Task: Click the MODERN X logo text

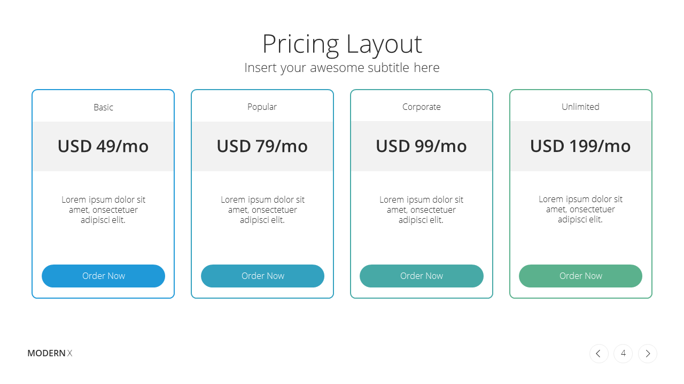Action: [x=50, y=353]
